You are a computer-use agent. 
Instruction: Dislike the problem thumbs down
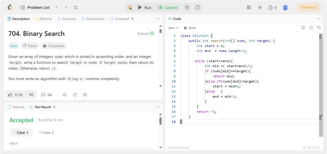click(x=31, y=95)
